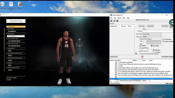Image resolution: width=175 pixels, height=98 pixels.
Task: Open the orange D desktop shortcut
Action: pos(20,4)
